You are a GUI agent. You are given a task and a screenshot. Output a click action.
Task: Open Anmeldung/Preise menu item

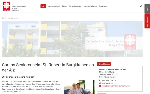[90, 6]
